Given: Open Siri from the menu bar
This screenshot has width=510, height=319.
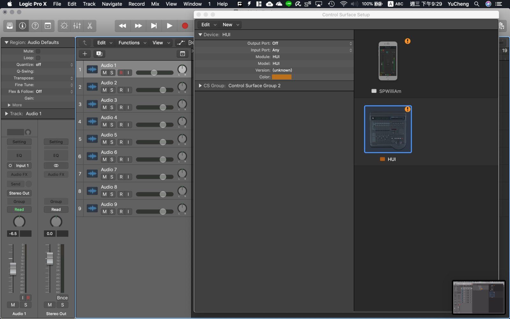Looking at the screenshot, I should click(x=488, y=4).
